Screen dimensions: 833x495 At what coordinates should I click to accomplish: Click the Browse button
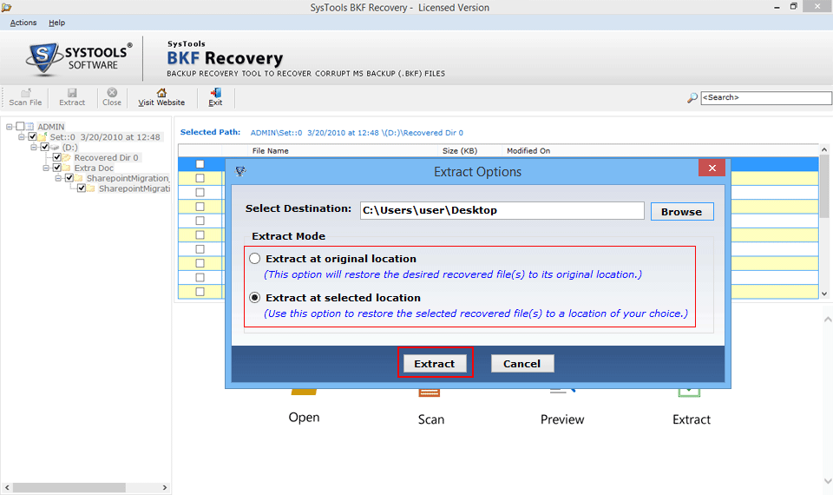(x=682, y=212)
